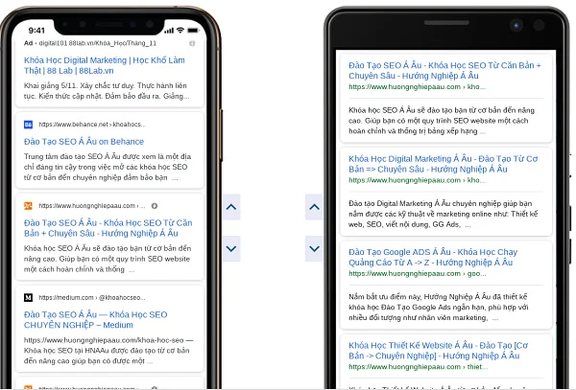Open the Khóa Học Digital Marketing 88 Lab ad link

[105, 65]
